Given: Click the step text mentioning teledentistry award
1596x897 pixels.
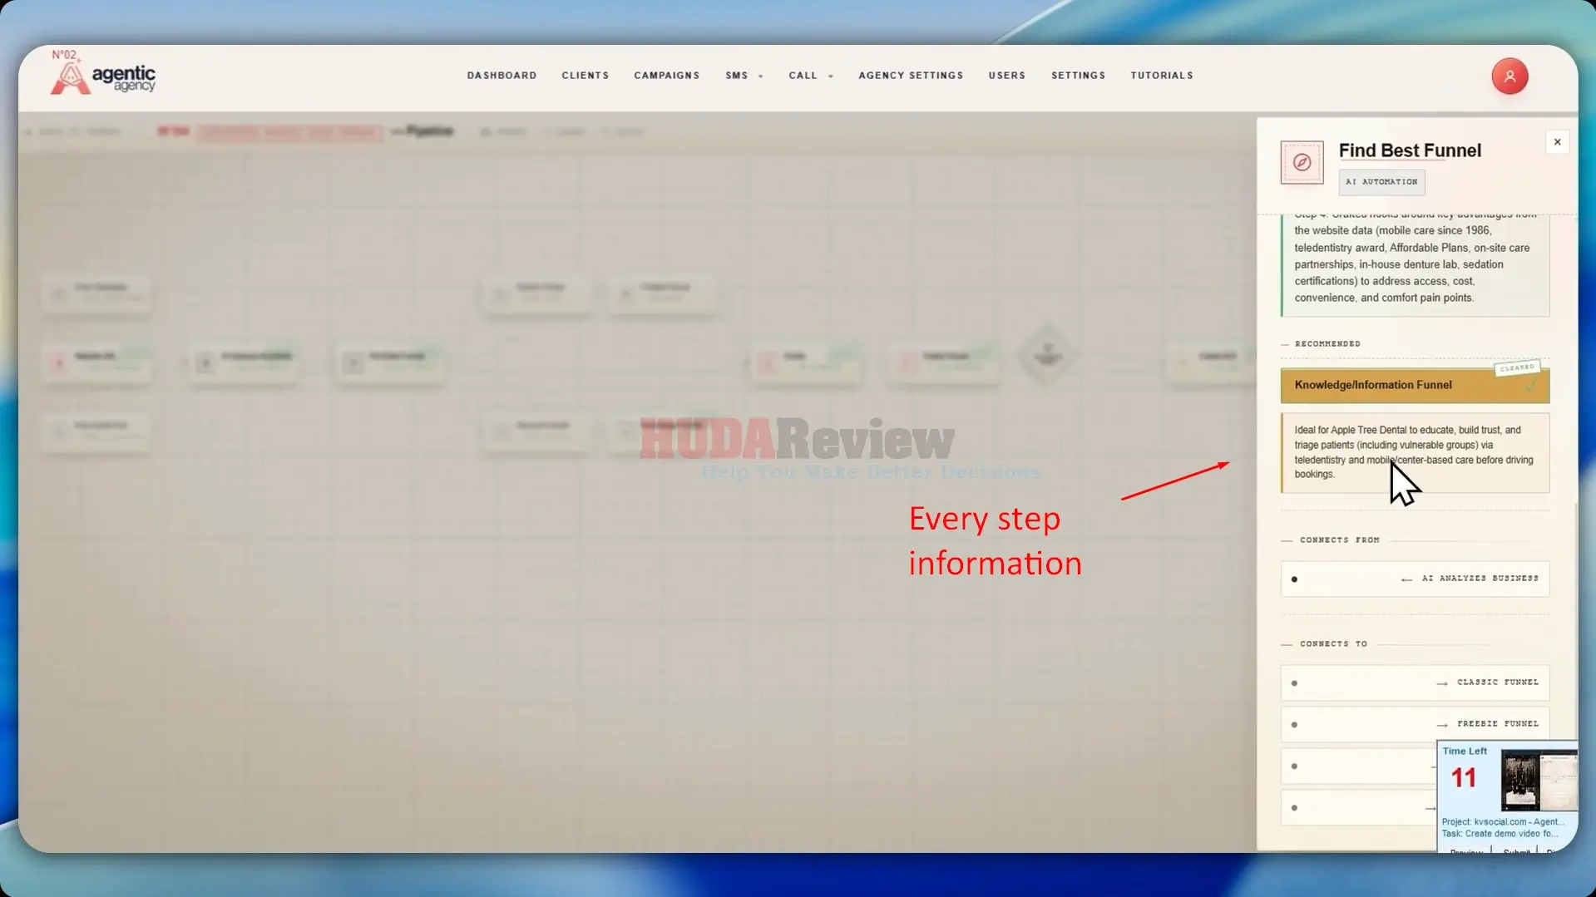Looking at the screenshot, I should (1415, 264).
